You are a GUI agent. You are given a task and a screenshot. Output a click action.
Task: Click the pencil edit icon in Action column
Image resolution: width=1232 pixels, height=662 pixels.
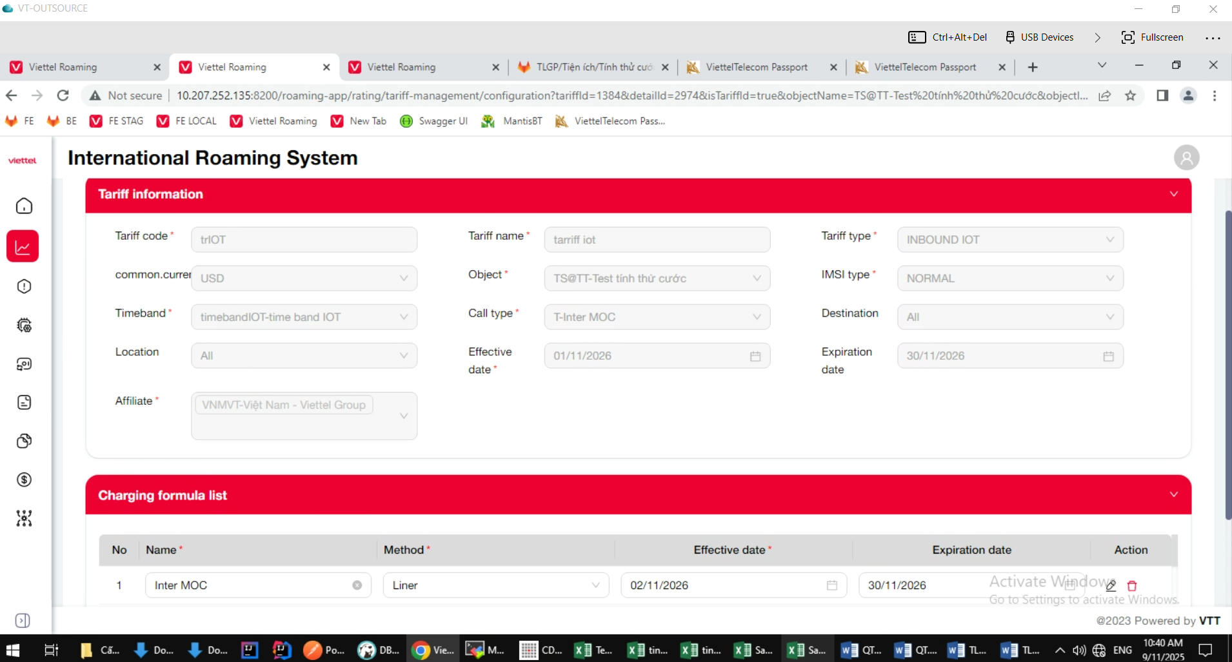1111,585
